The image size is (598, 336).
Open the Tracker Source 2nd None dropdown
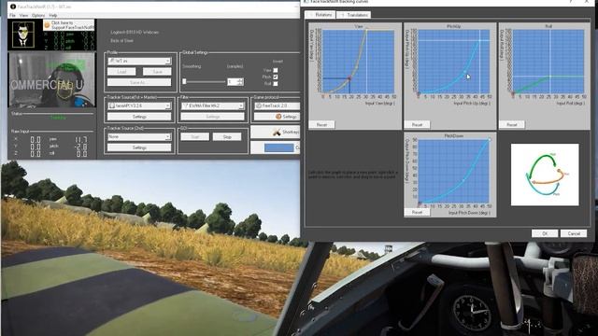139,136
